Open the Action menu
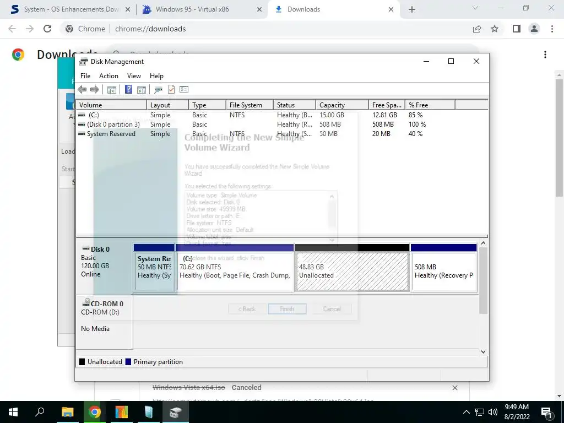 [109, 76]
